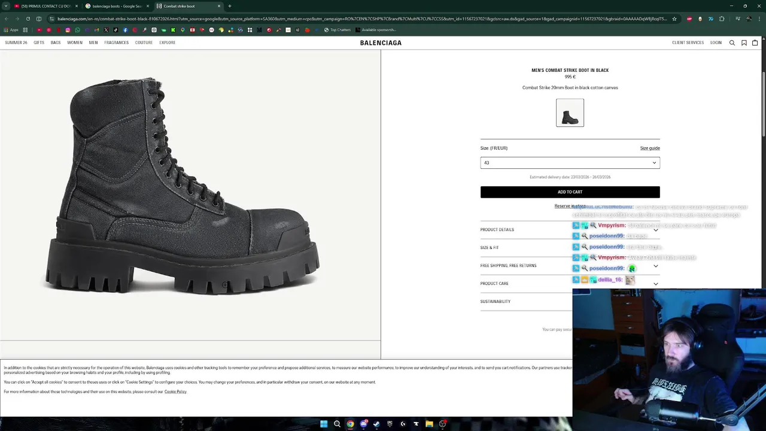The image size is (766, 431).
Task: Open the Cookie Policy link
Action: 175,391
